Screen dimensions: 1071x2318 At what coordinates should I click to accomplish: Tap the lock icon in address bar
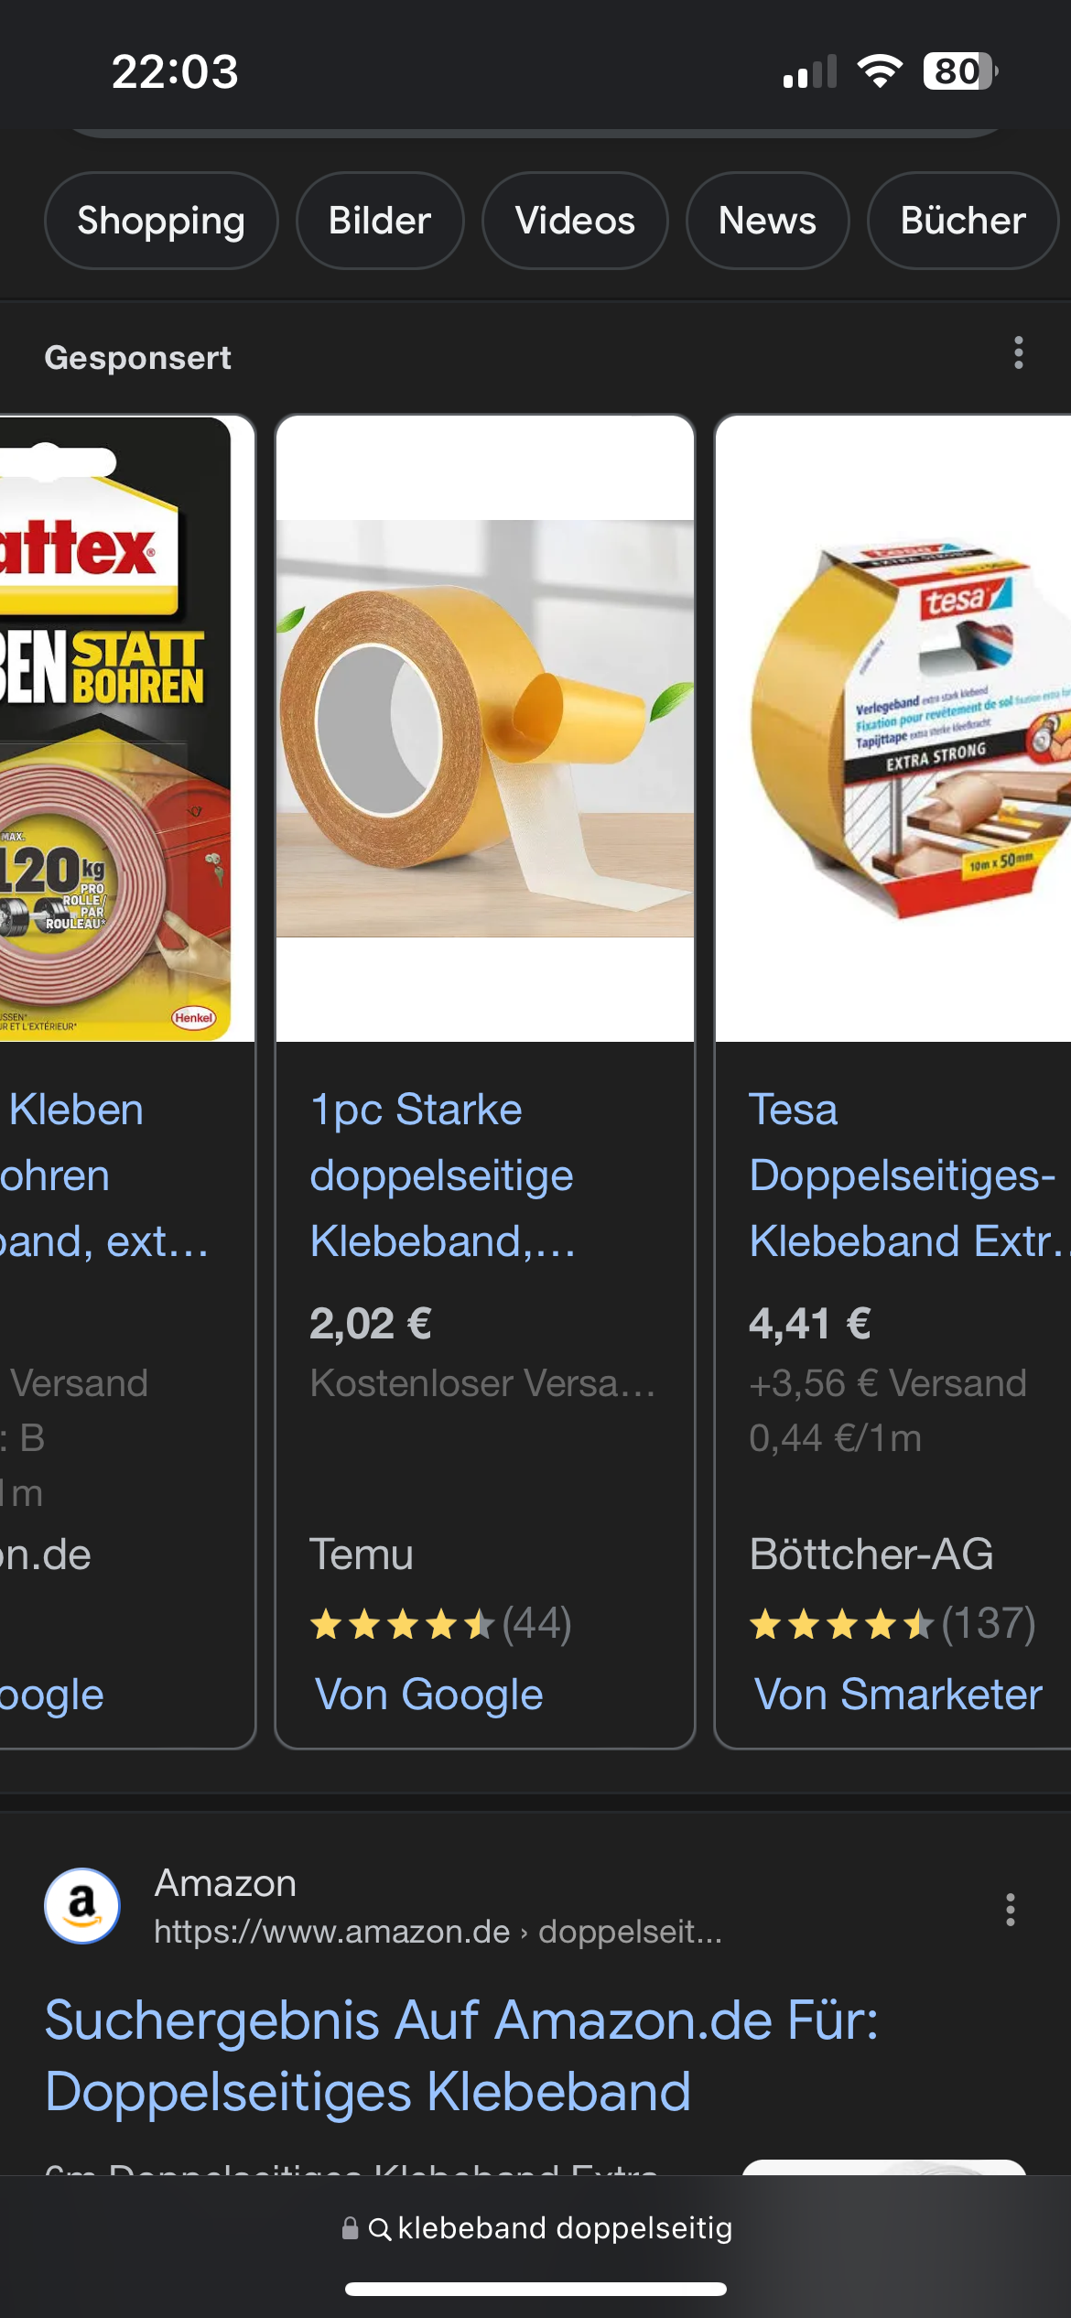pos(350,2227)
